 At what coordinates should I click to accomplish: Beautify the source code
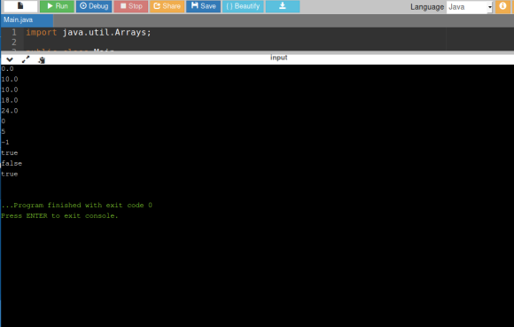point(243,6)
